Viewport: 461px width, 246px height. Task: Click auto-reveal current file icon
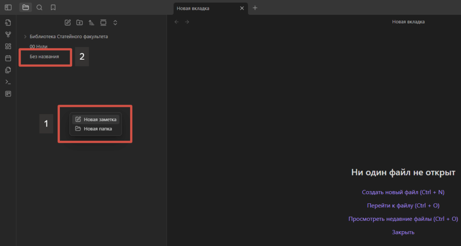[x=103, y=22]
